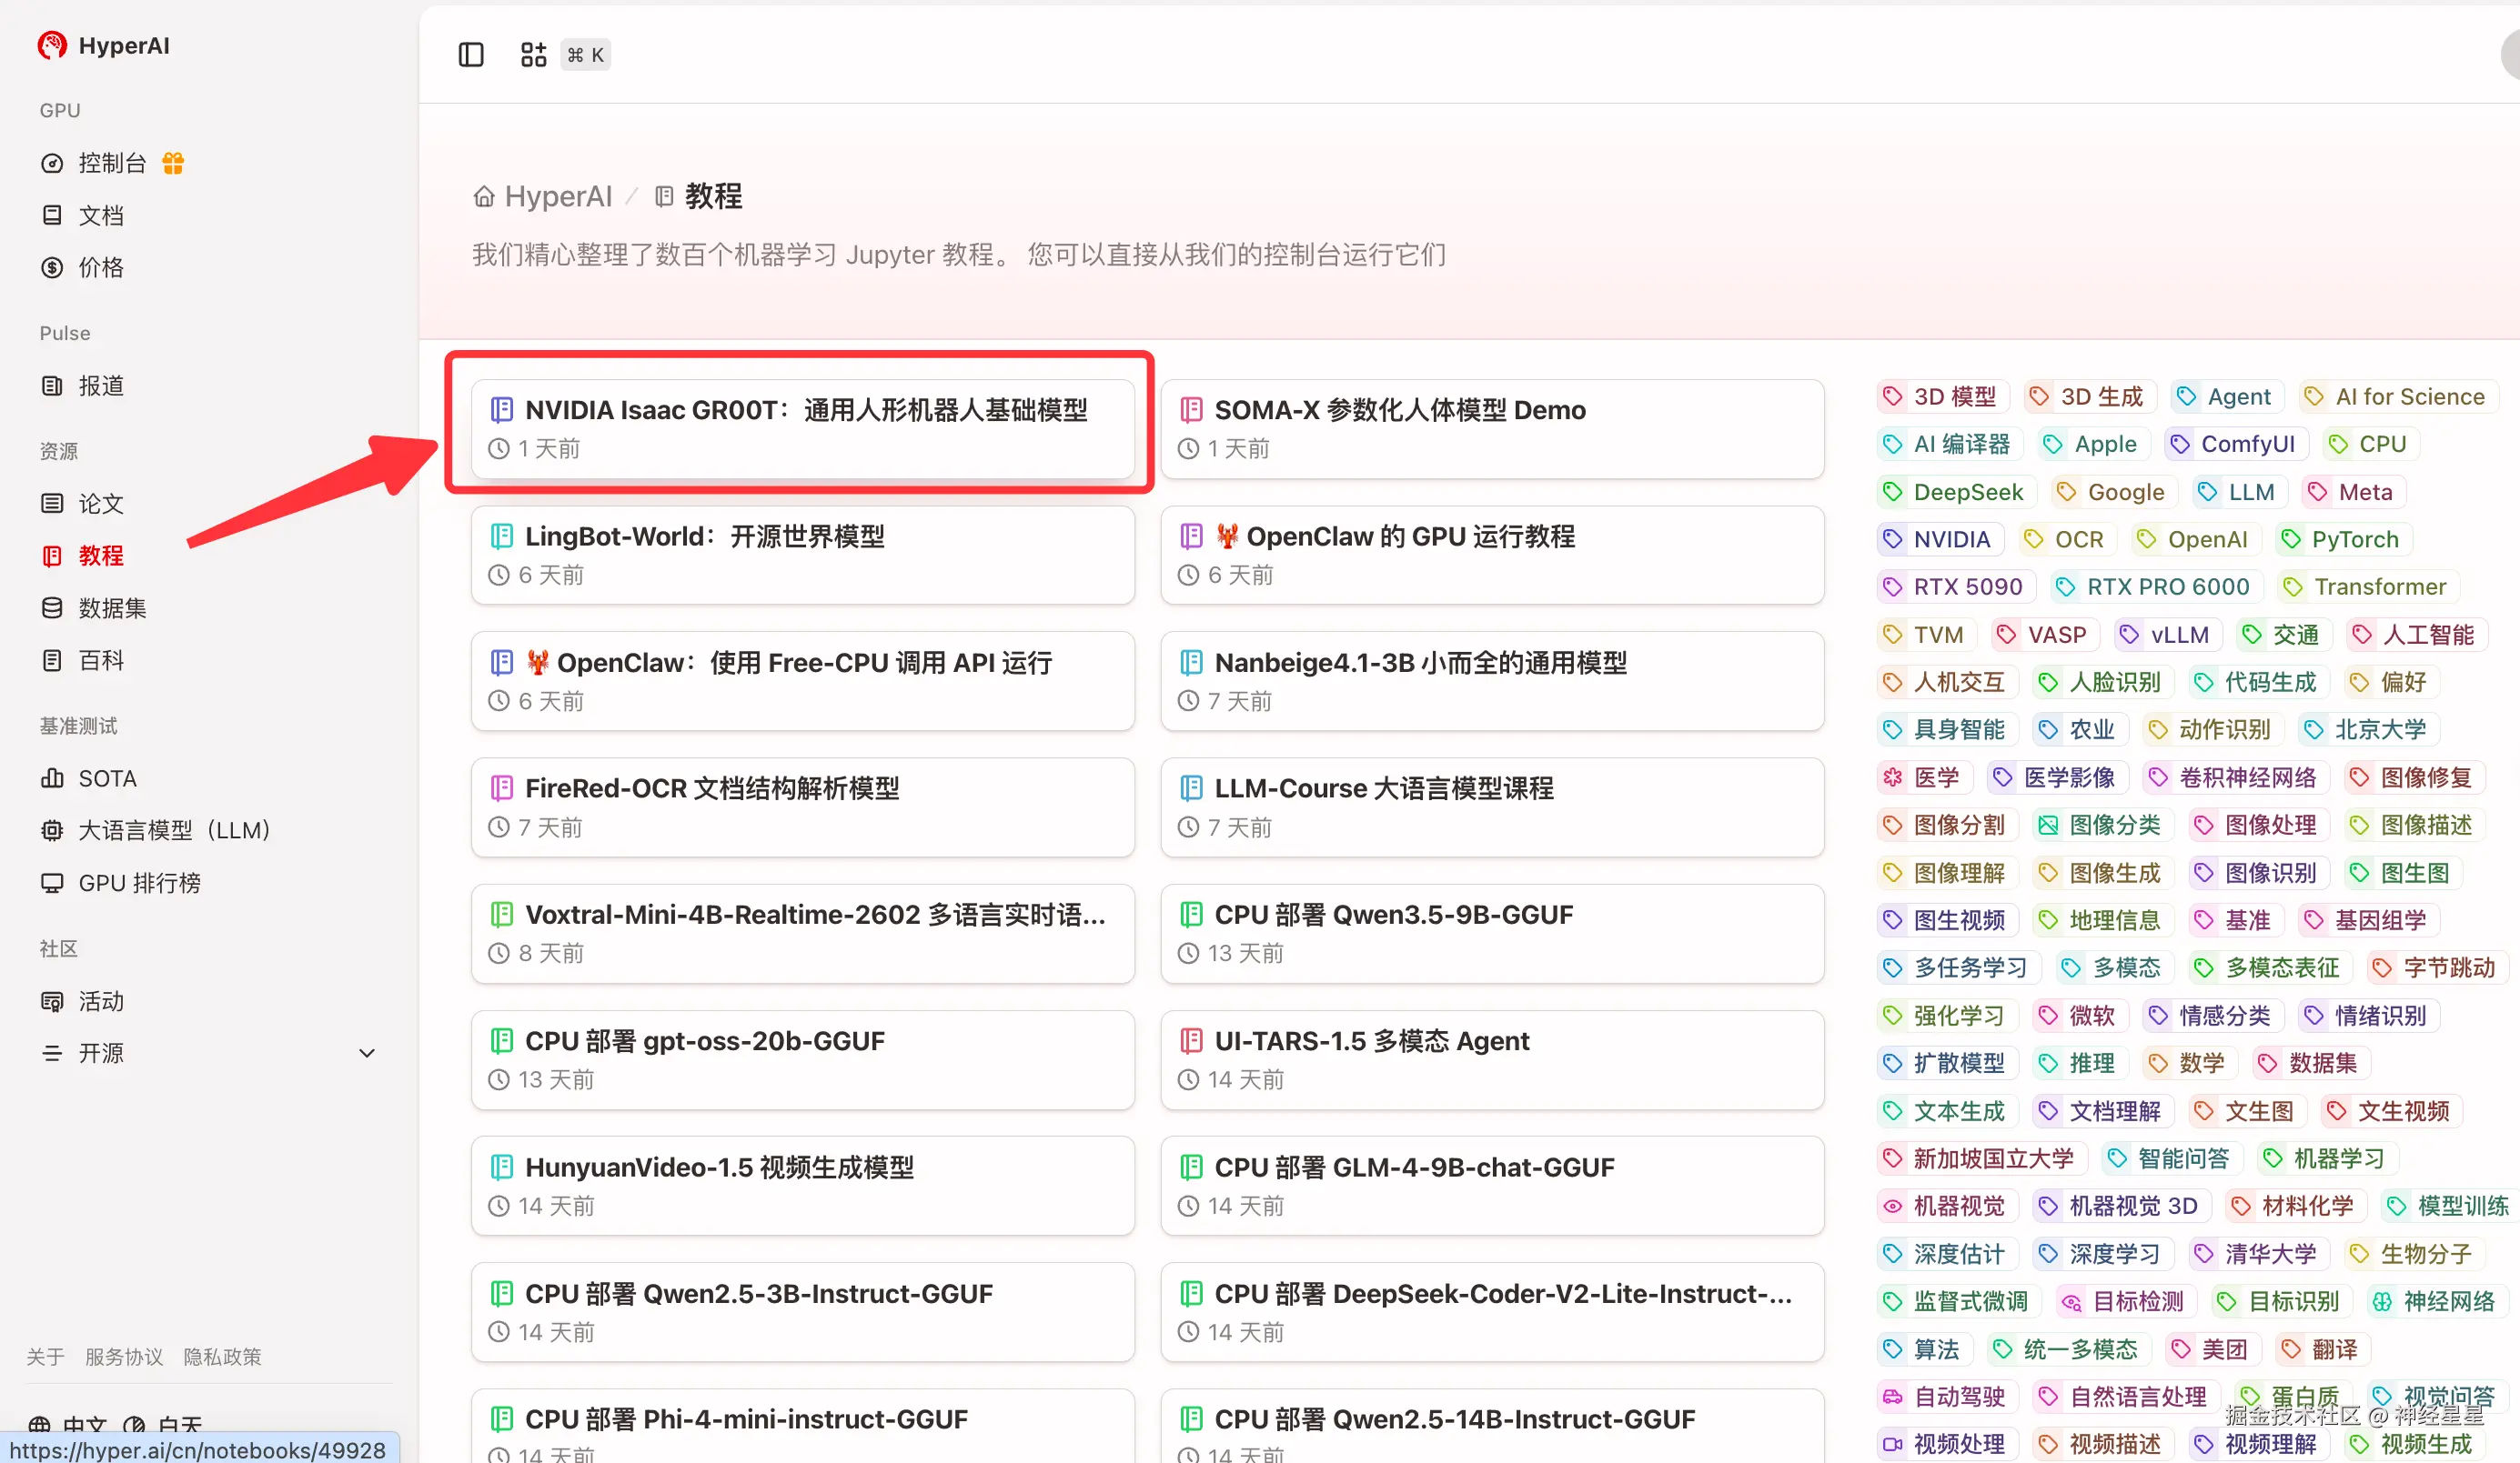Open the 百科 wiki section

[x=100, y=659]
